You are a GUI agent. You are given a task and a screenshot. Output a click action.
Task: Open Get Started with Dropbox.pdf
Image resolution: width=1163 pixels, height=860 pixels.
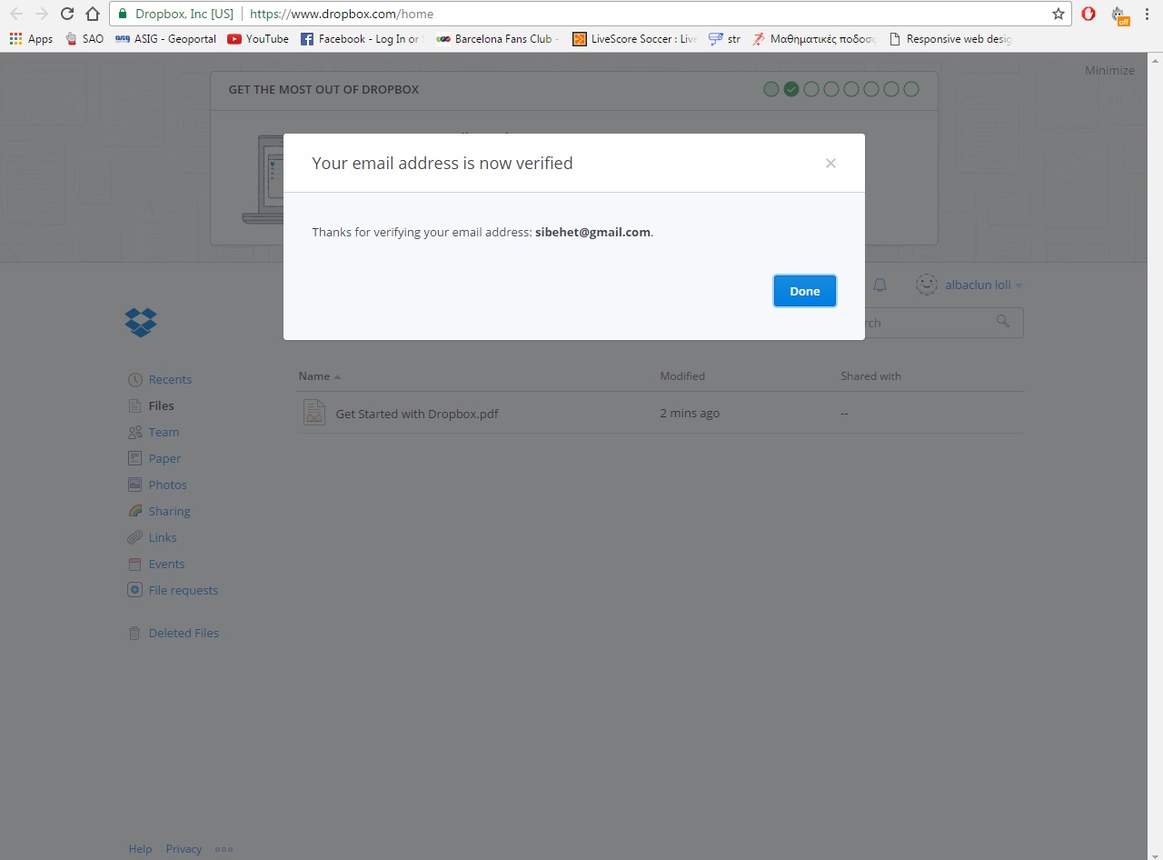click(417, 414)
